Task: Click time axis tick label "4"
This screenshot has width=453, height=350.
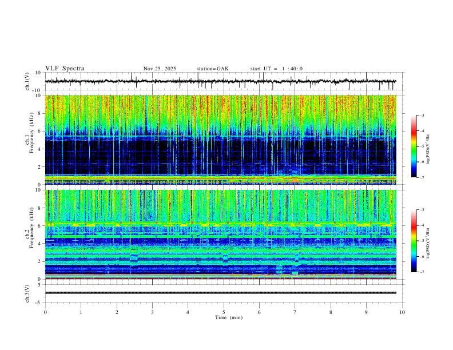Action: pyautogui.click(x=188, y=312)
